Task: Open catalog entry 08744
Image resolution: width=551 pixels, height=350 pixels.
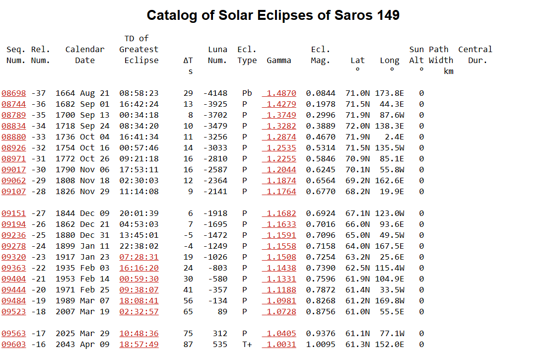Action: (14, 104)
